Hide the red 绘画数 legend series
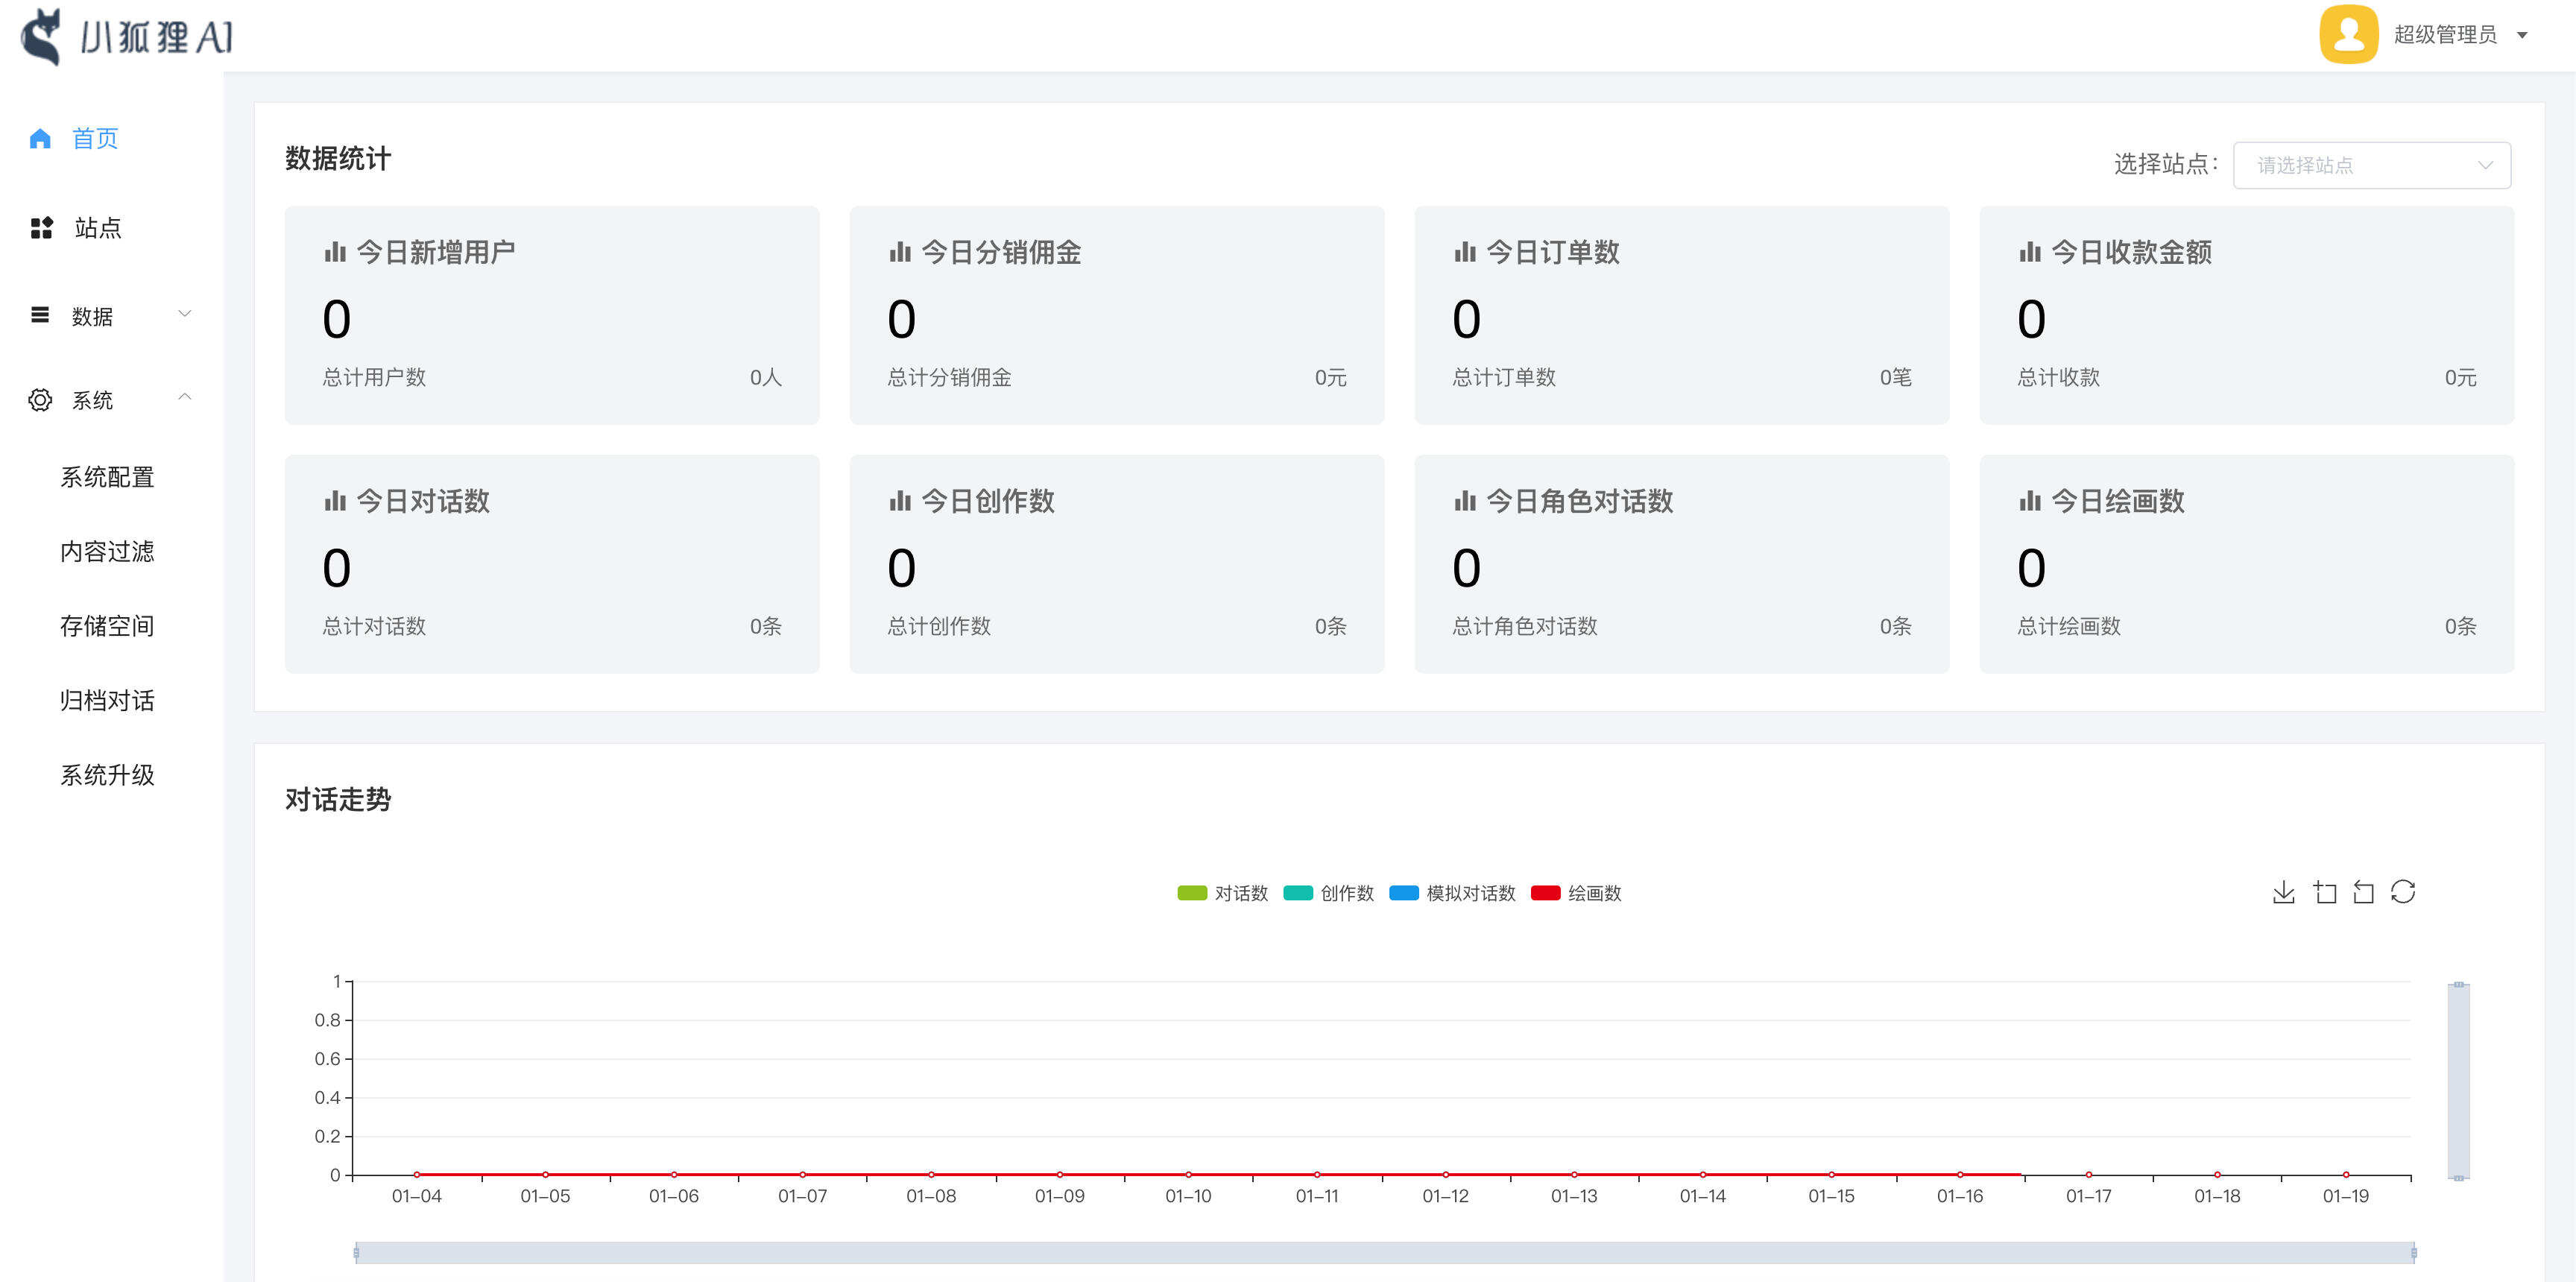The width and height of the screenshot is (2576, 1282). [x=1576, y=893]
